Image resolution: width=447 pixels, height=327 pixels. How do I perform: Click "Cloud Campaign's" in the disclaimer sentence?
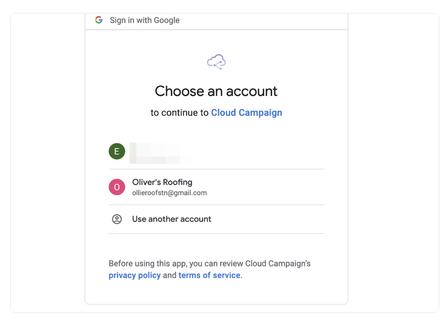[278, 264]
